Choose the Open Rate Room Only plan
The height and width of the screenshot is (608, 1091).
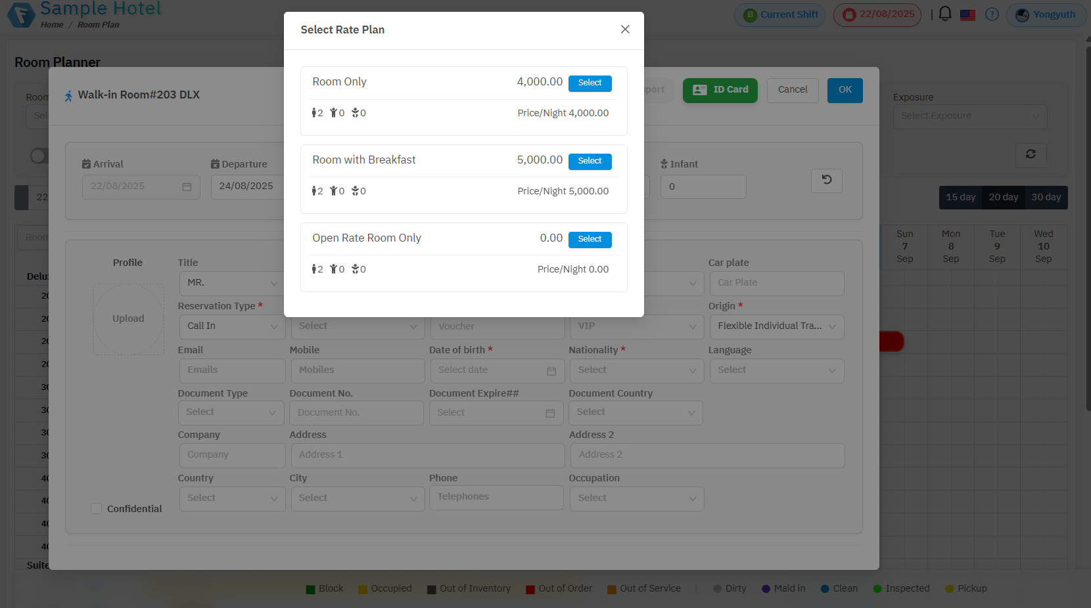[x=590, y=240]
